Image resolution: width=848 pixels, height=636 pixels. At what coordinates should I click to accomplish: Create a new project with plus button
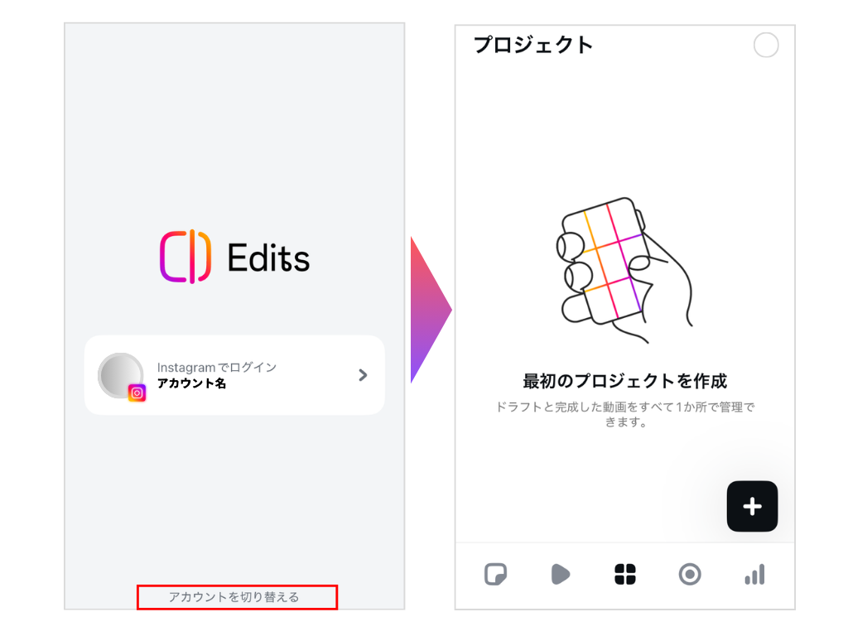752,506
